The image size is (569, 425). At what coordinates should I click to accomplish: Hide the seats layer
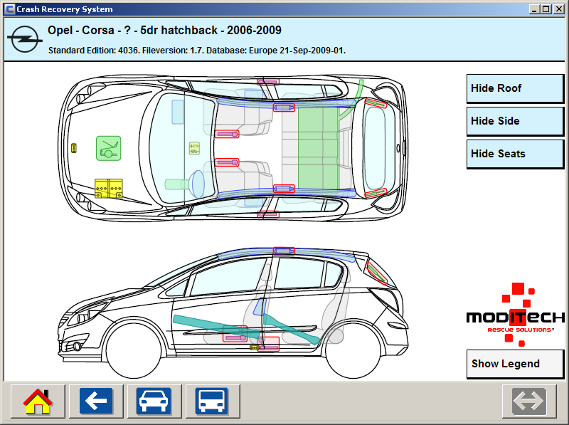pos(515,154)
